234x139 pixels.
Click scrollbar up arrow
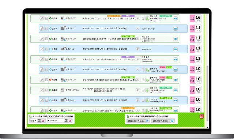(207, 15)
